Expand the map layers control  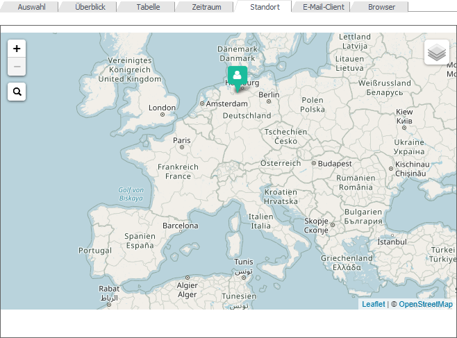click(x=436, y=53)
